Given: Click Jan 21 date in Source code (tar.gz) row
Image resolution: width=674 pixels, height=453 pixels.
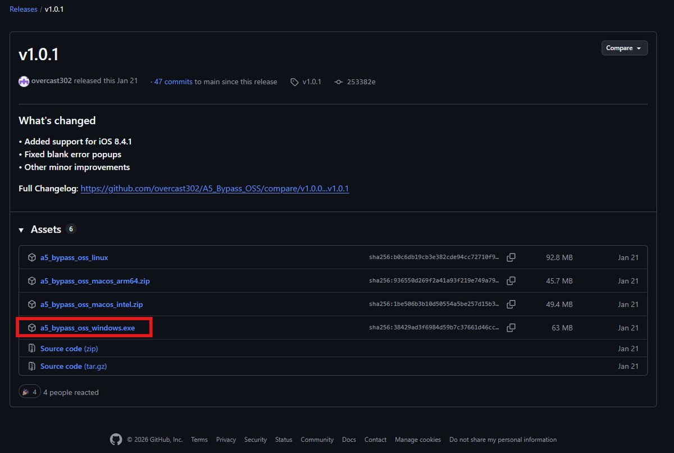Looking at the screenshot, I should [x=629, y=366].
